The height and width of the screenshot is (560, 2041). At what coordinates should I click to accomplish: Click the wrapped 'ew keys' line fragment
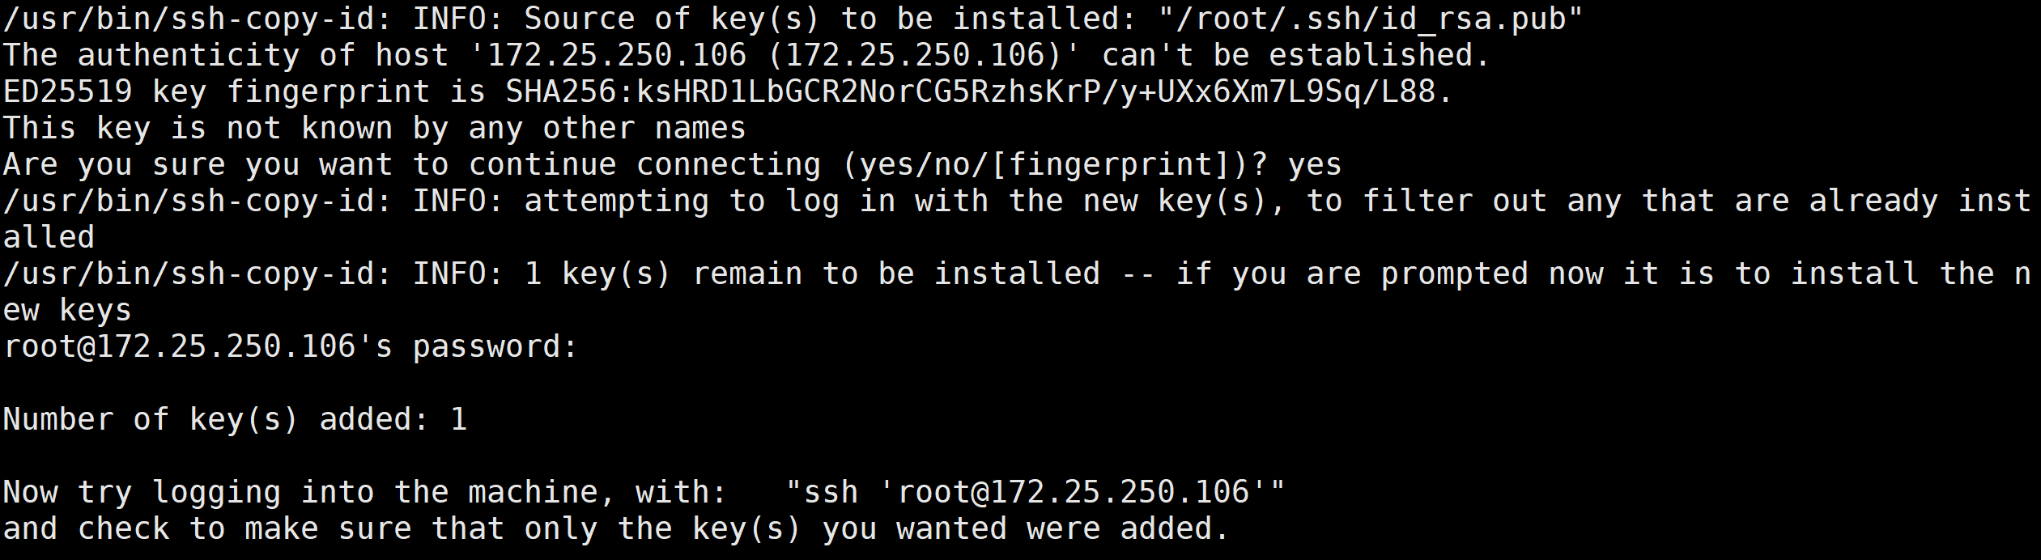(67, 310)
